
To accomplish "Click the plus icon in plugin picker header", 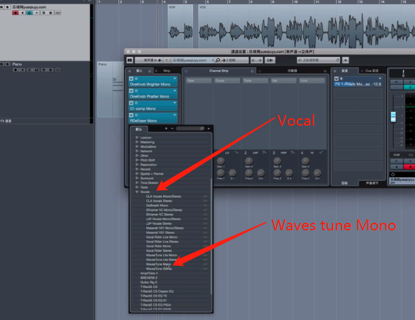I will 166,128.
